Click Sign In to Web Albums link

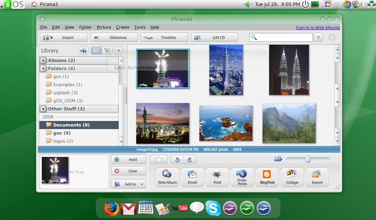click(x=318, y=27)
